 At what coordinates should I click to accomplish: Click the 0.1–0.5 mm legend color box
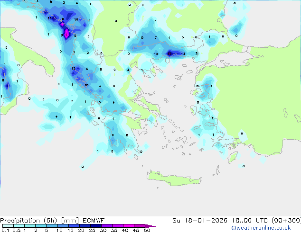tap(8, 226)
